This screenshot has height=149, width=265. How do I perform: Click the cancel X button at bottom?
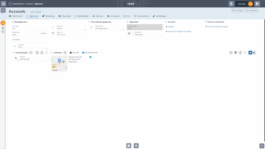point(136,145)
